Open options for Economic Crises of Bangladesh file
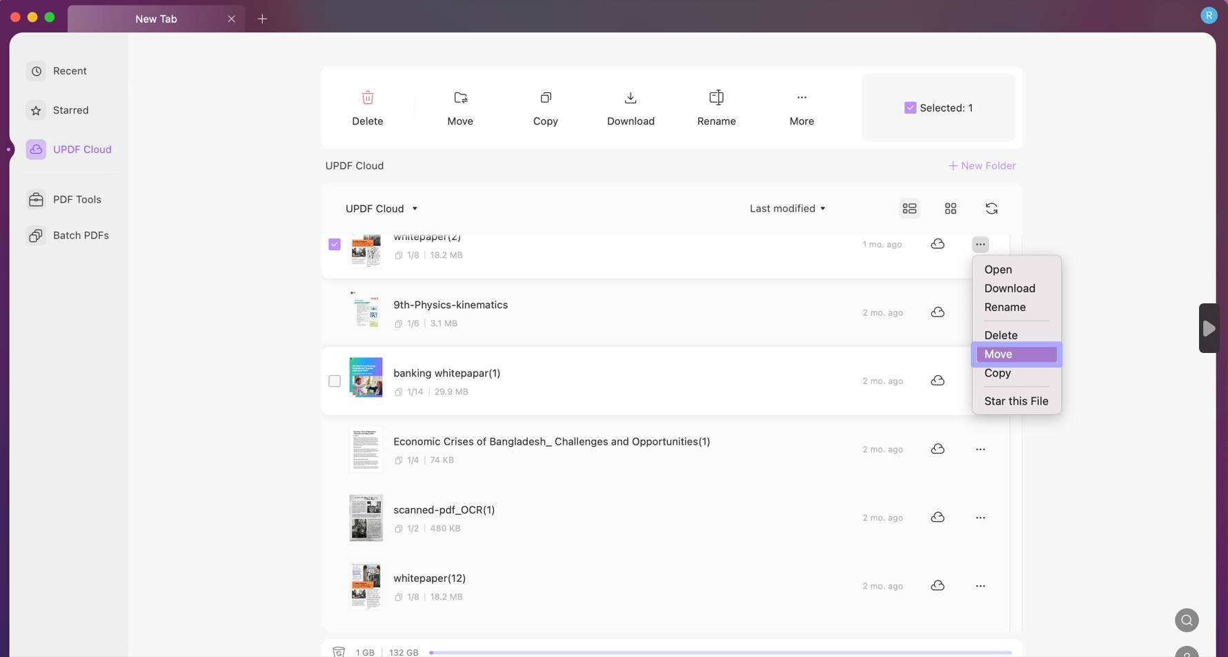 pyautogui.click(x=980, y=449)
